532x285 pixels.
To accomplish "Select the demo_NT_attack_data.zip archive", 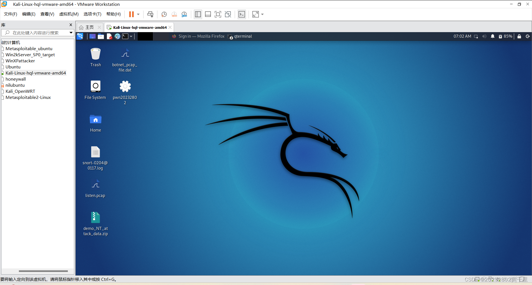I will tap(96, 224).
